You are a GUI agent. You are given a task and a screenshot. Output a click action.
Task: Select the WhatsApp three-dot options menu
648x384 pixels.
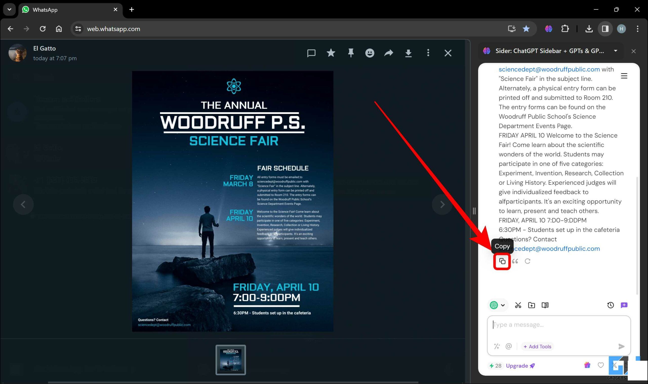pyautogui.click(x=428, y=53)
